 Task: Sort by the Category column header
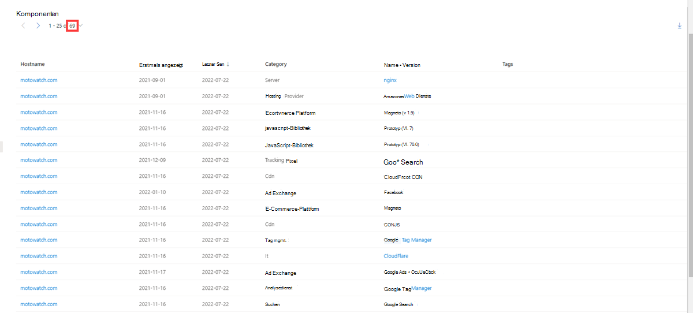[x=276, y=64]
